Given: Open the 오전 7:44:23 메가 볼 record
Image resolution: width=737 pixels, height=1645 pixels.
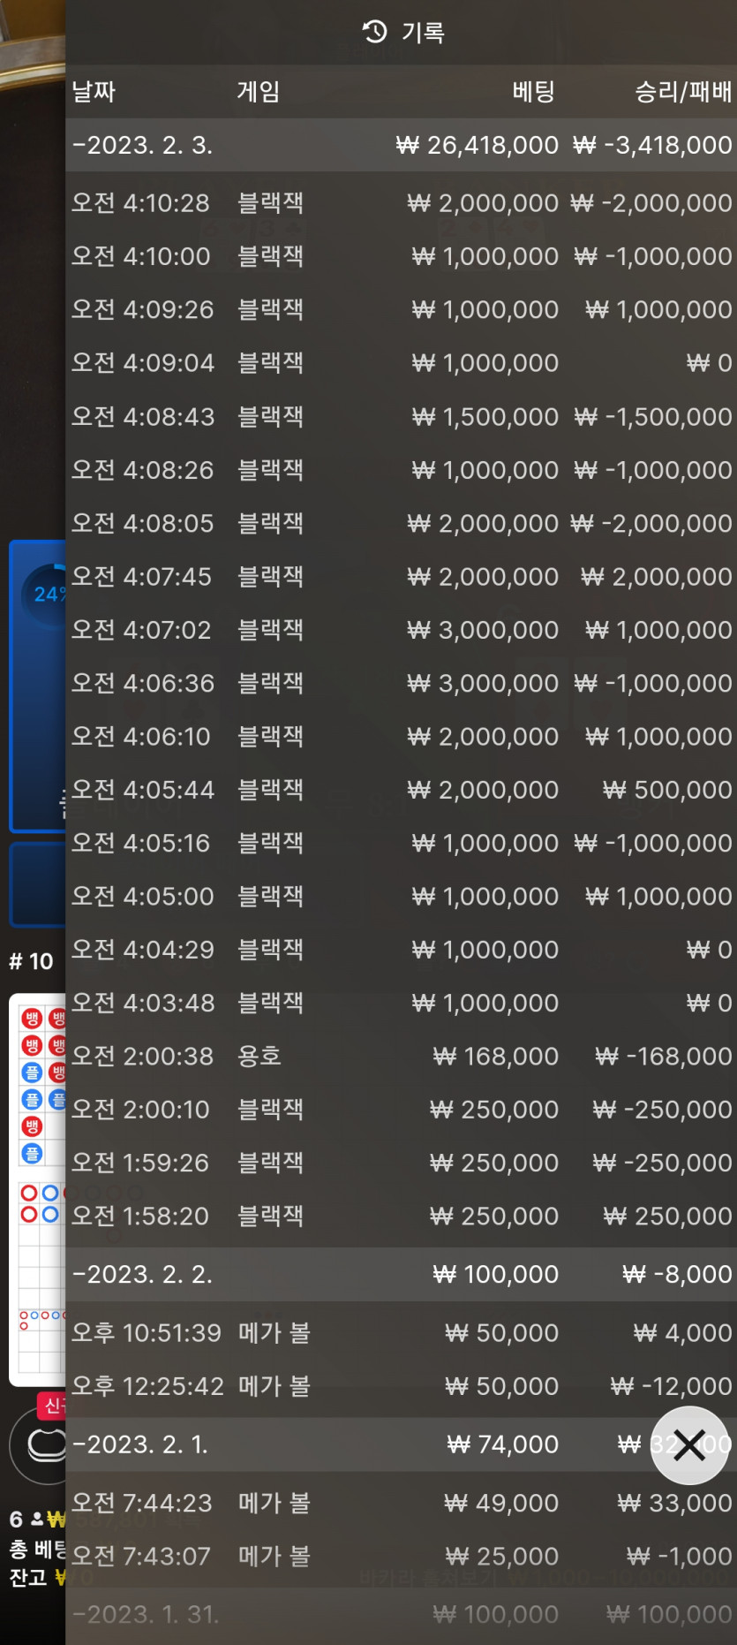Looking at the screenshot, I should point(401,1503).
